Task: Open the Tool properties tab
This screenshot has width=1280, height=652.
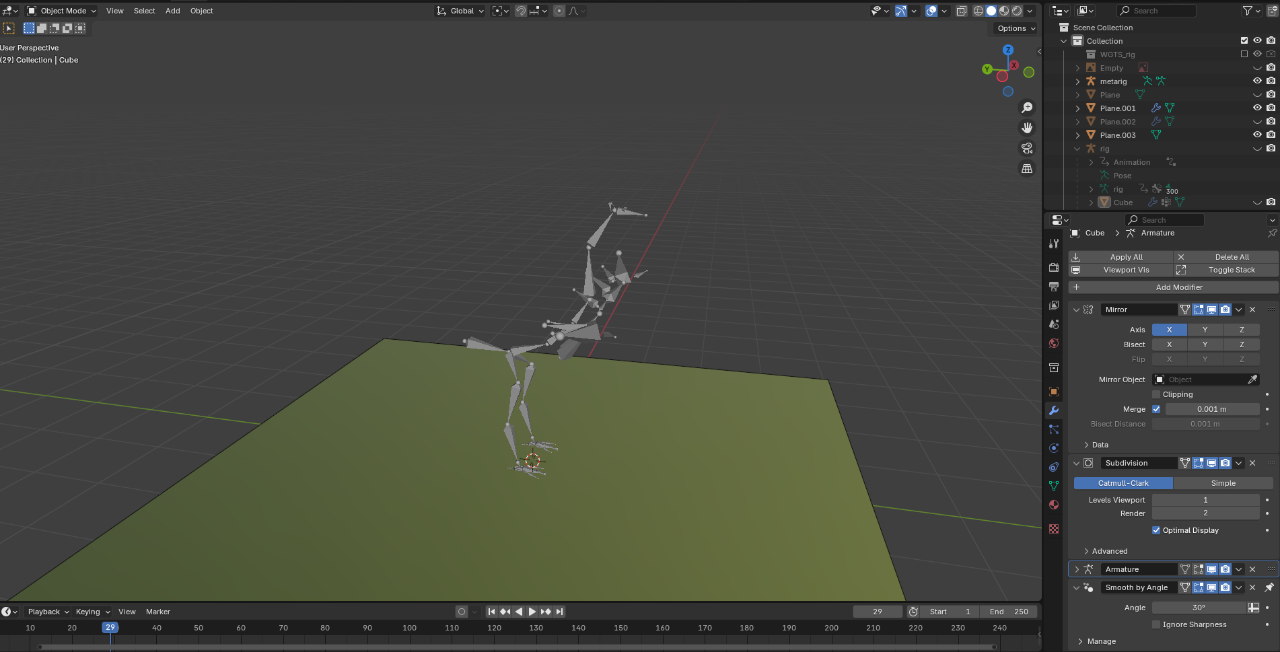Action: (1054, 244)
